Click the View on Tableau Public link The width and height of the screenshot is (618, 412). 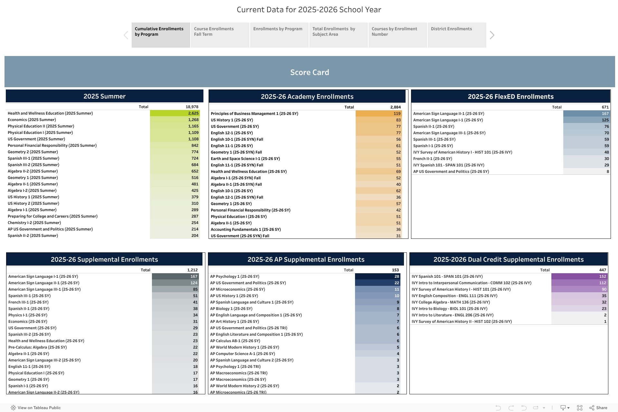tap(39, 408)
